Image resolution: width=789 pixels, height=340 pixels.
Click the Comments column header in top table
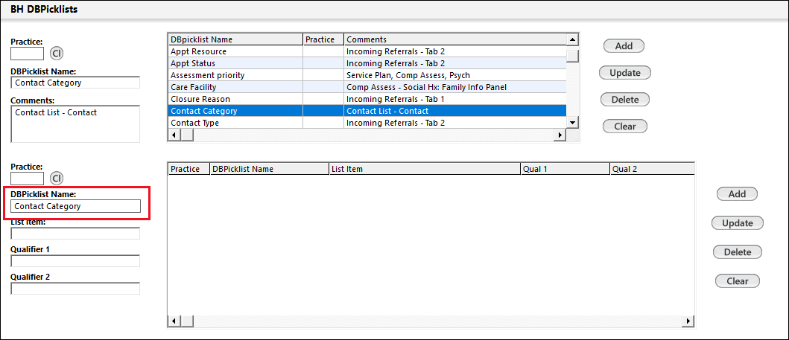tap(454, 39)
